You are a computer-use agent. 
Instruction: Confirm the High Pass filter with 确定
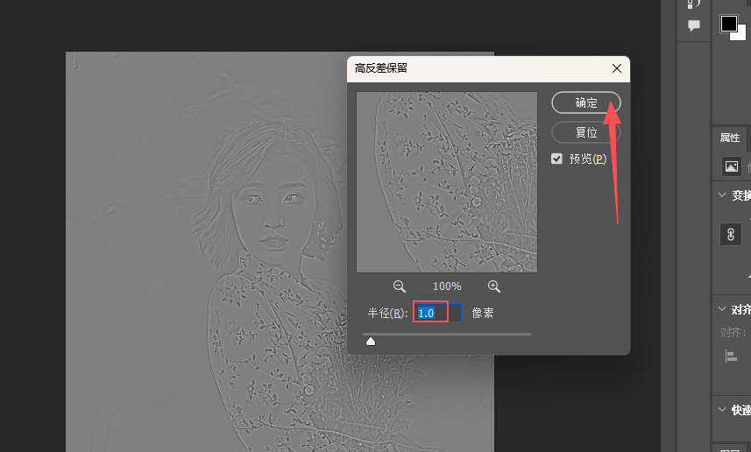point(585,103)
